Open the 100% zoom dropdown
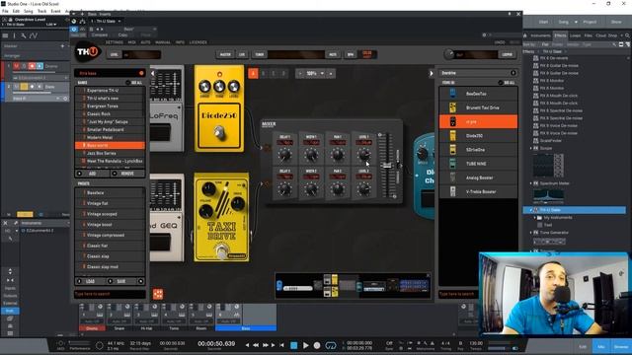Viewport: 632px width, 355px height. pos(315,73)
